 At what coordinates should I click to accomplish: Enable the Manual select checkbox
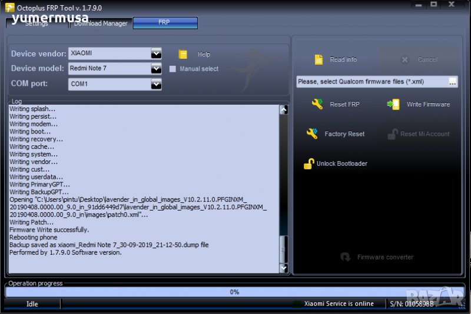173,69
